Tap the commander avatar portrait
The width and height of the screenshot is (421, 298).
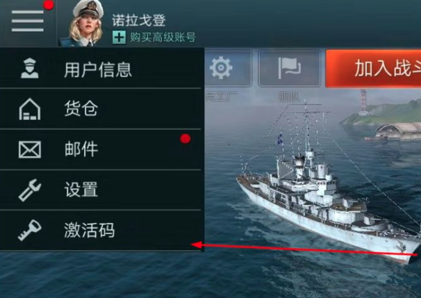[85, 24]
